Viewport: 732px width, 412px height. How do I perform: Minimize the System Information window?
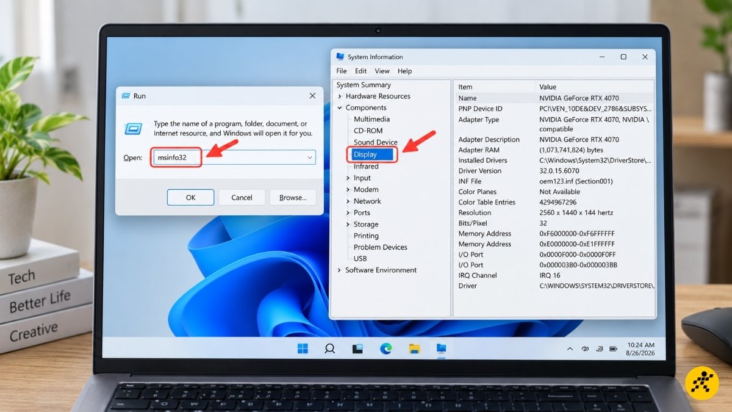(x=602, y=57)
